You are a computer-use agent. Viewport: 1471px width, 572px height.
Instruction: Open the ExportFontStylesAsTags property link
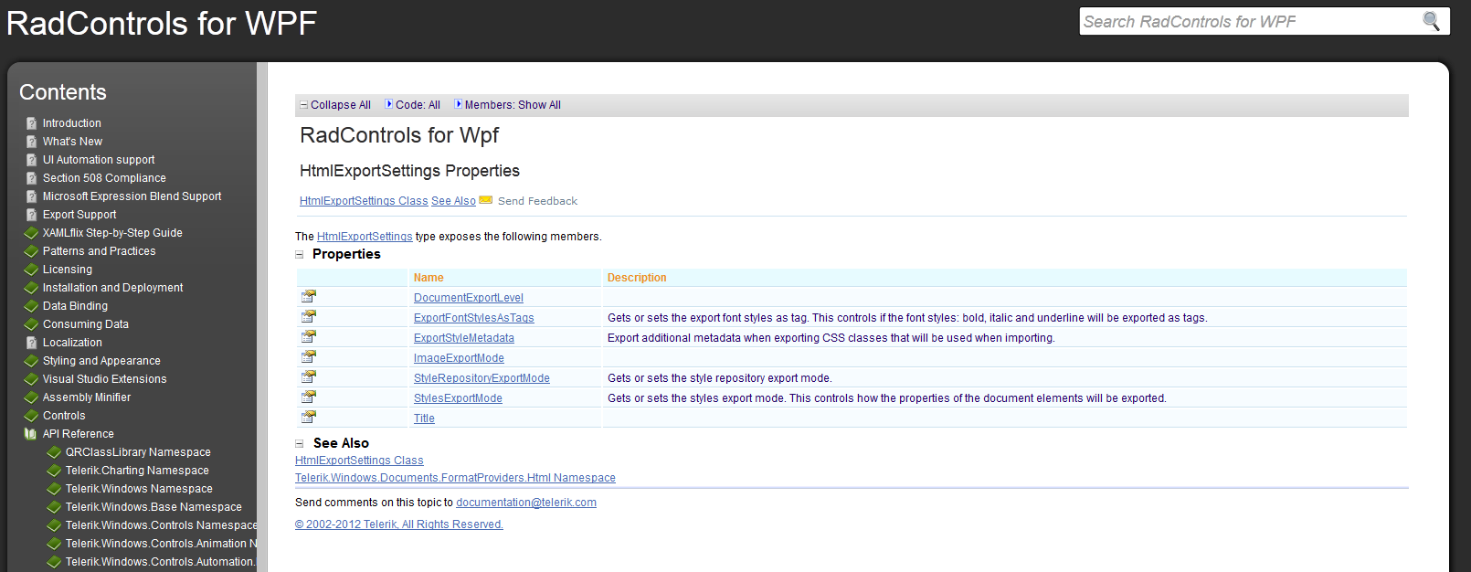(474, 318)
